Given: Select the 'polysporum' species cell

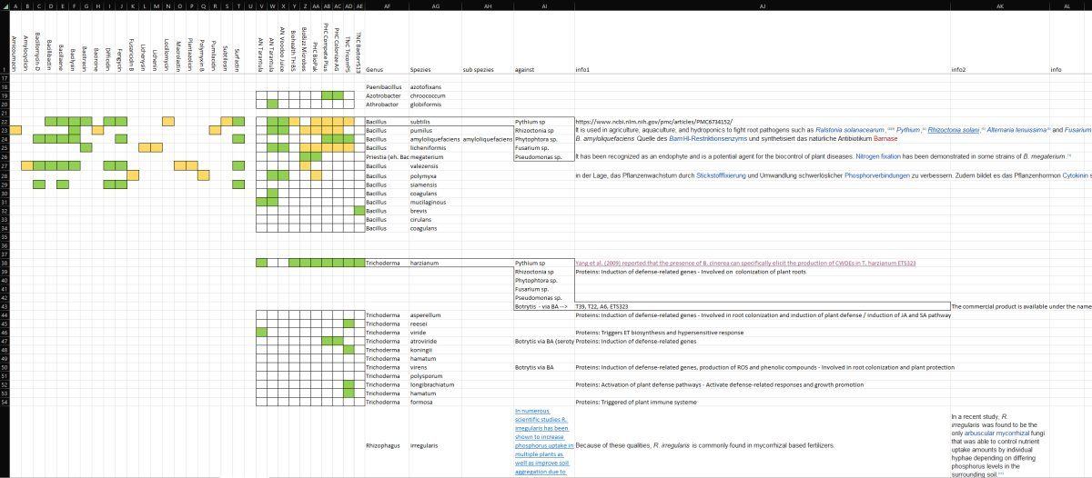Looking at the screenshot, I should (436, 376).
